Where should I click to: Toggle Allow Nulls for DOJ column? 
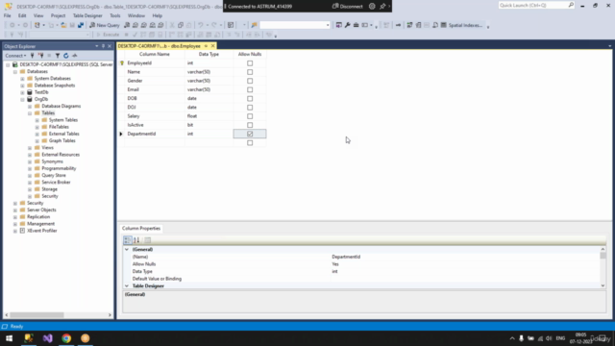point(250,108)
